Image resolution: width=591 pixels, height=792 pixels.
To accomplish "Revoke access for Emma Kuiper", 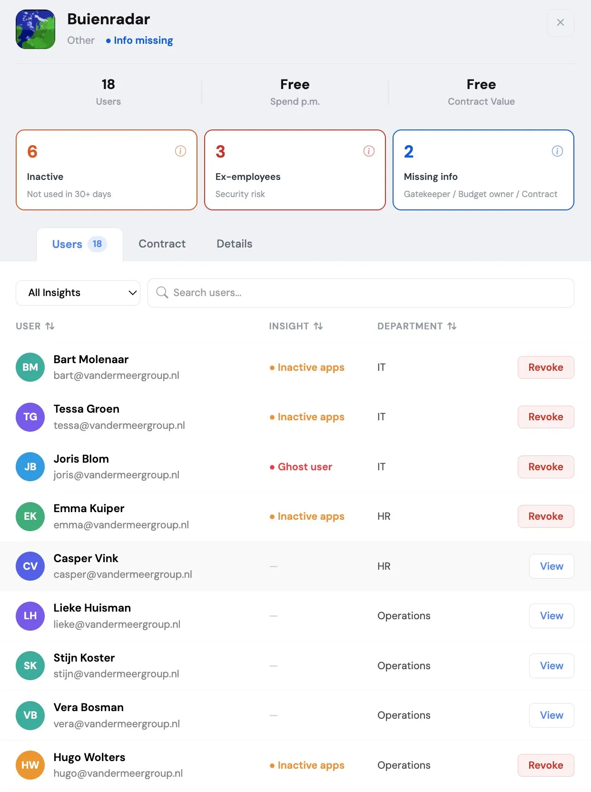I will click(x=546, y=516).
